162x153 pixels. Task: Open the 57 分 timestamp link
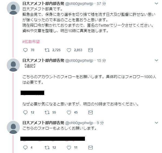(x=101, y=4)
